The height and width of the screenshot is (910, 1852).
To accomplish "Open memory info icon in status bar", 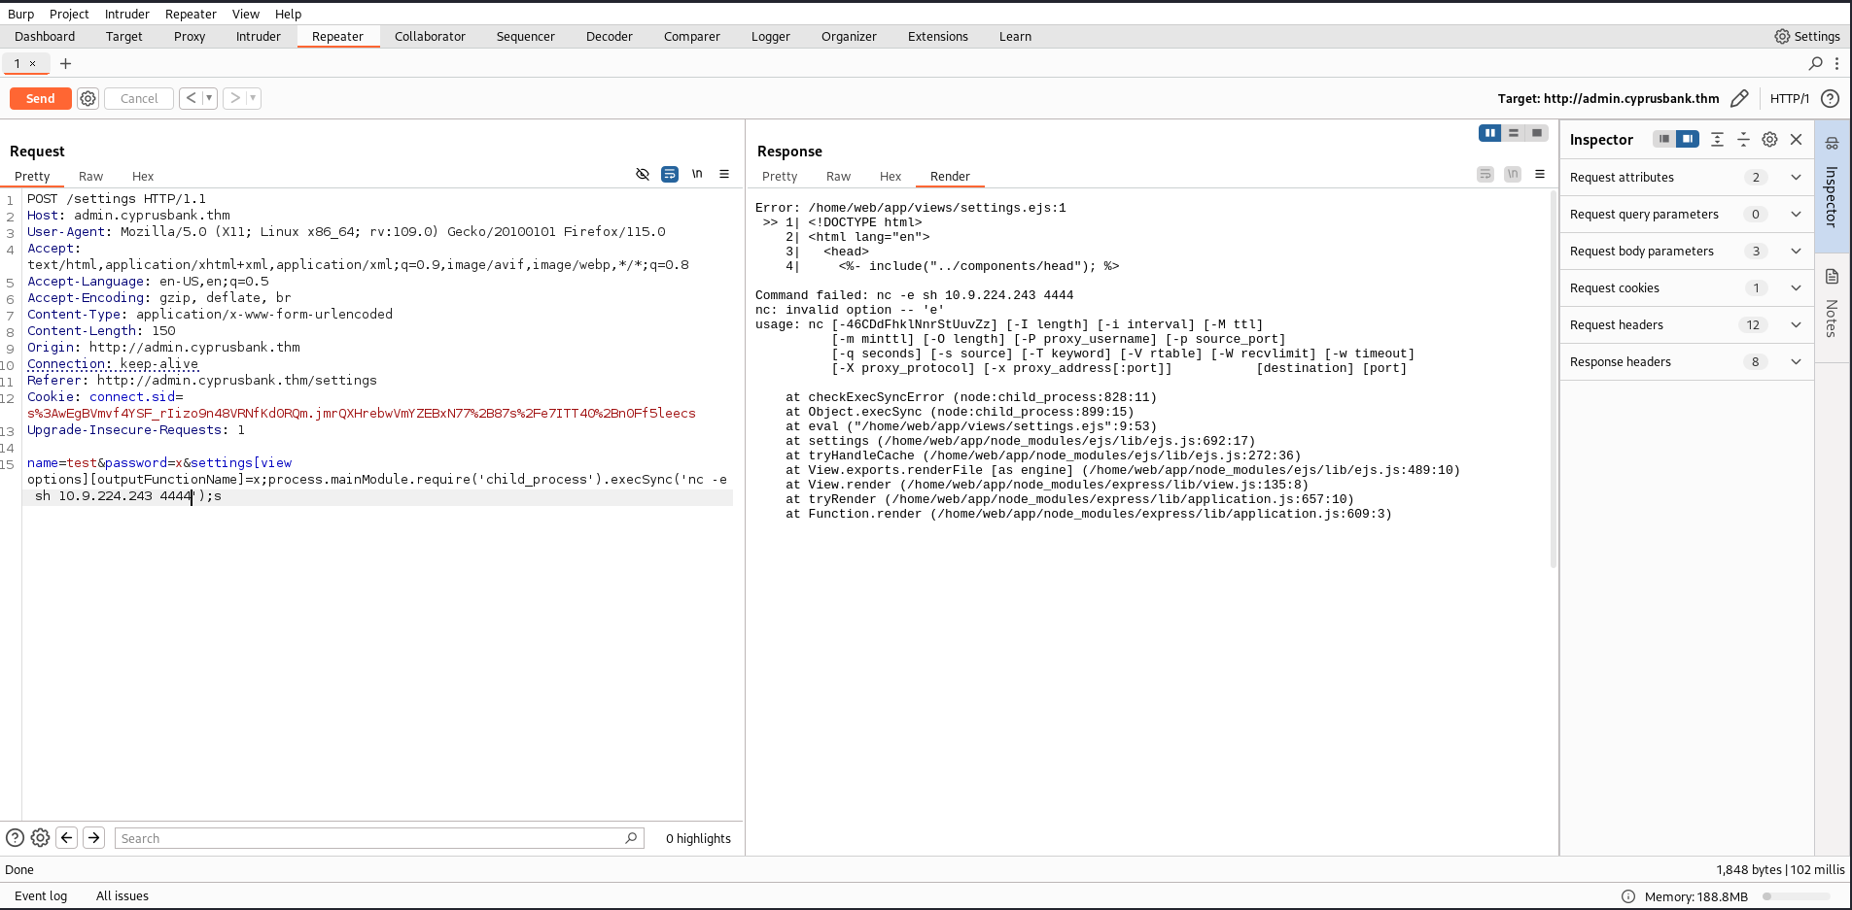I will 1628,896.
